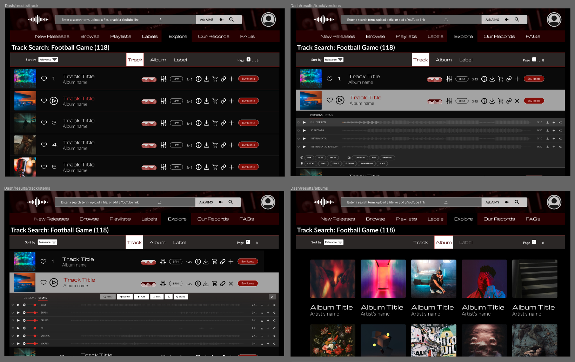575x362 pixels.
Task: Click the download icon button in stems toolbar
Action: [169, 297]
